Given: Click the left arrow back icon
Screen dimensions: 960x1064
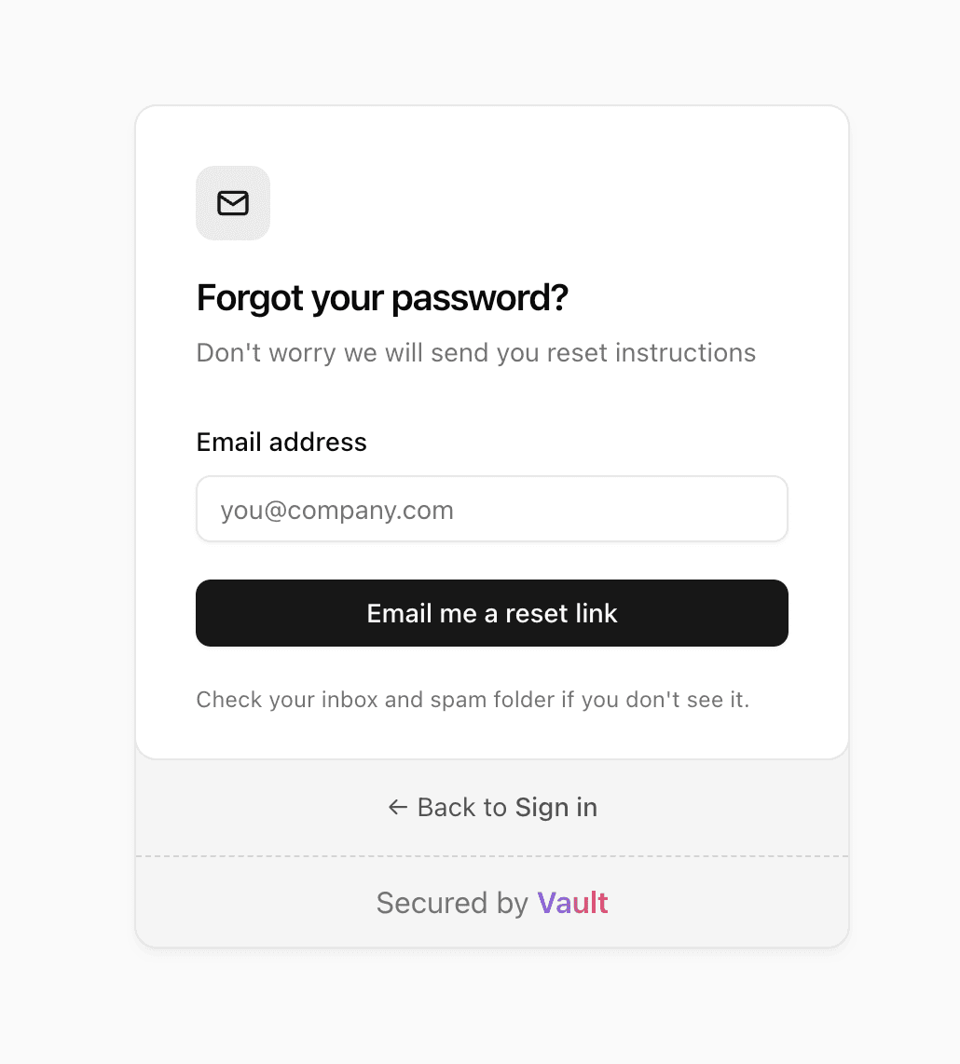Looking at the screenshot, I should 398,807.
